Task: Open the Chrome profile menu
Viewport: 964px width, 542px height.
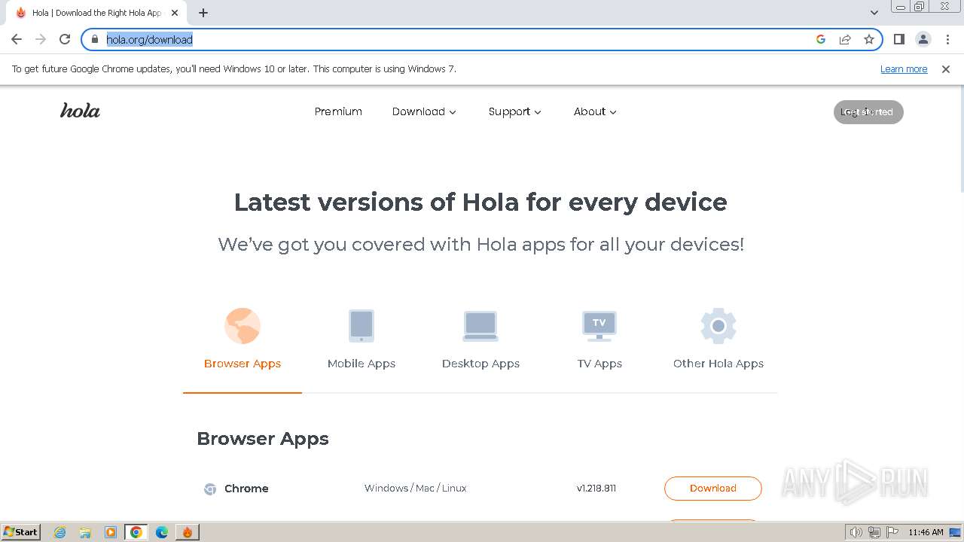Action: [x=923, y=39]
